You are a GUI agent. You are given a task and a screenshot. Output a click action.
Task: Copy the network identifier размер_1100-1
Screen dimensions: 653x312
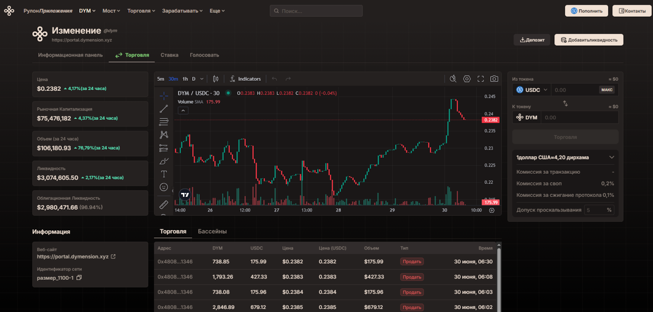(79, 278)
